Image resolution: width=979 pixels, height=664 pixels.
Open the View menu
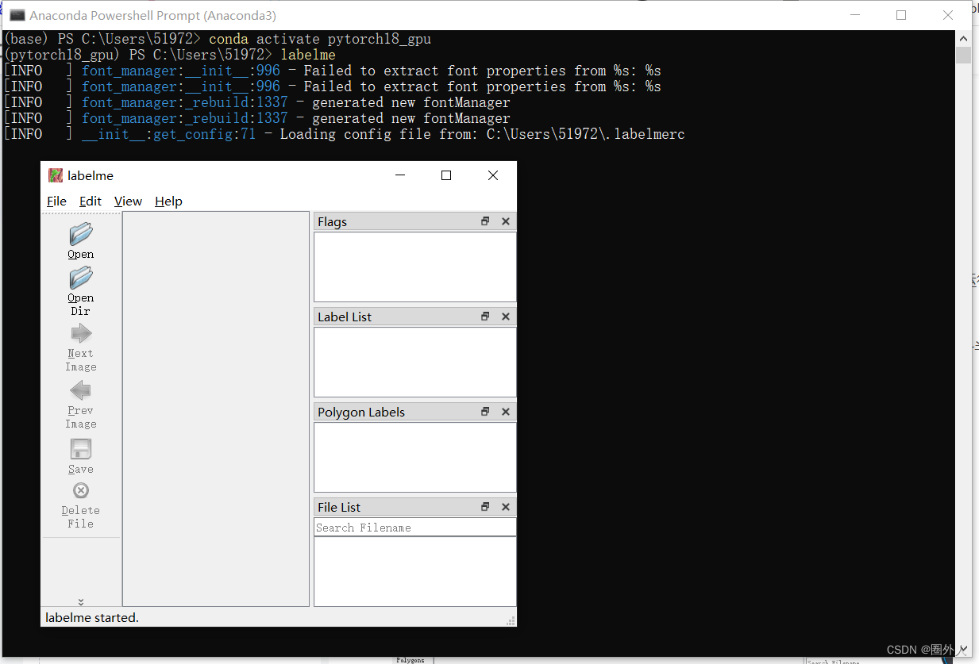pyautogui.click(x=128, y=201)
